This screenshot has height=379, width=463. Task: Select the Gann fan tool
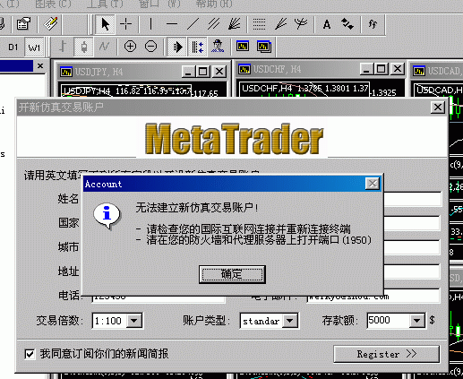pos(235,24)
